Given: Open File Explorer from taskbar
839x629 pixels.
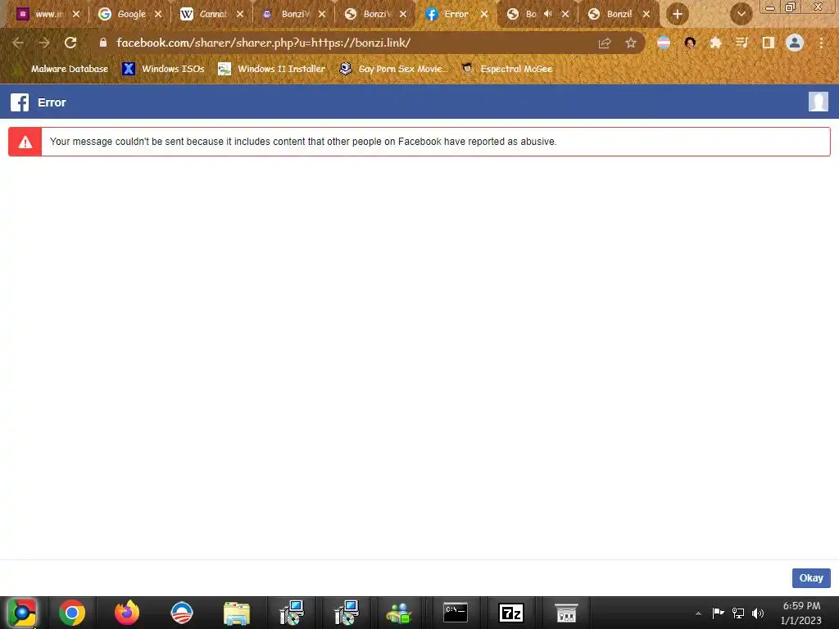Looking at the screenshot, I should 237,613.
